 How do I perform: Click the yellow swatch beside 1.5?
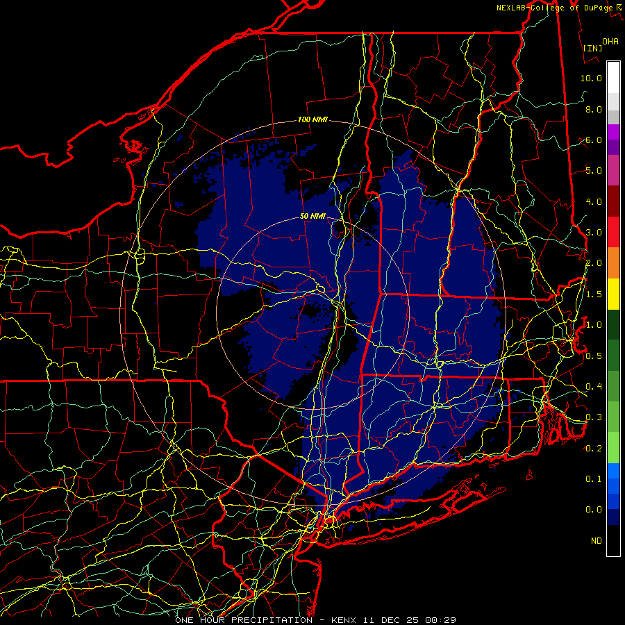pyautogui.click(x=613, y=294)
